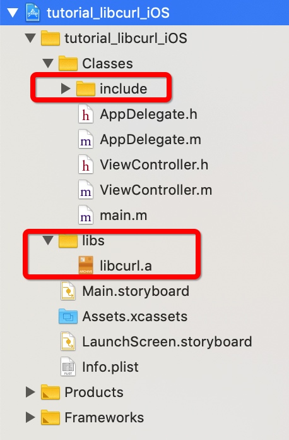Collapse the libs folder
Image resolution: width=289 pixels, height=440 pixels.
point(48,240)
